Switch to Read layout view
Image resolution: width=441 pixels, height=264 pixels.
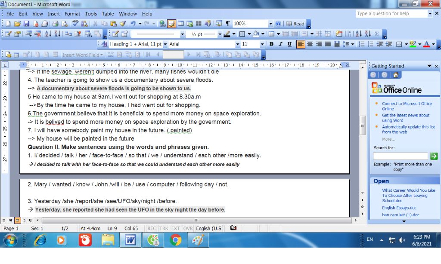coord(295,24)
